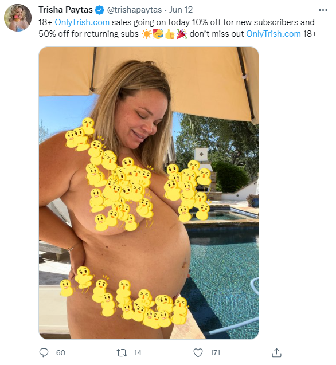Click the share upload icon
Image resolution: width=336 pixels, height=365 pixels.
(x=276, y=352)
